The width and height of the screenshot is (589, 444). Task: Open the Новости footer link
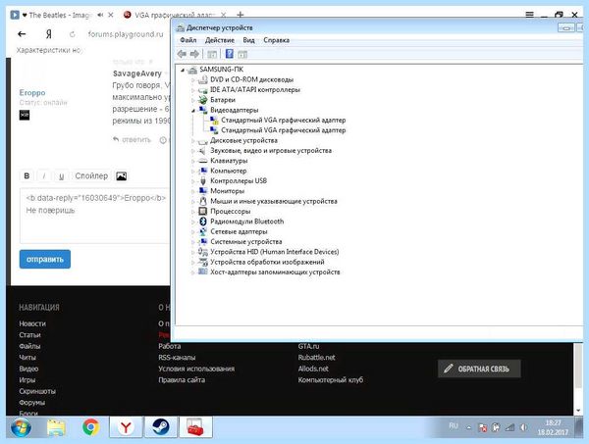pos(32,323)
